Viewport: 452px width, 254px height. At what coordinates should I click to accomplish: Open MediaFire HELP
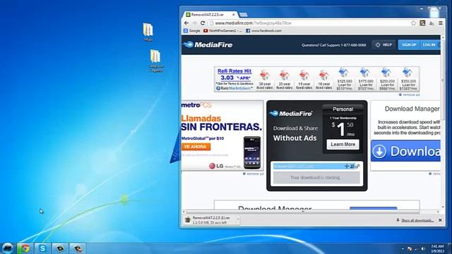coord(383,45)
